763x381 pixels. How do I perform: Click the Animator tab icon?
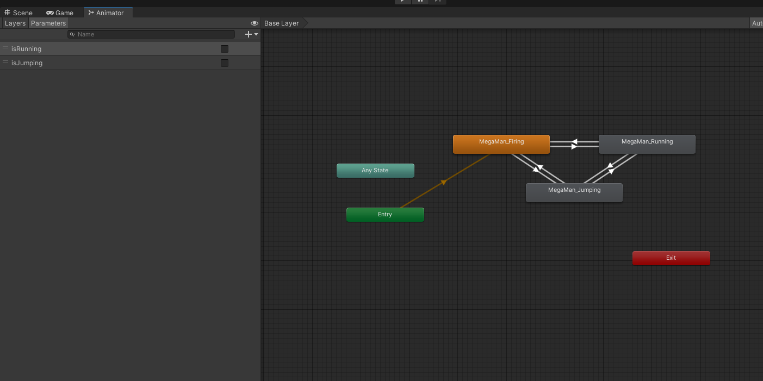click(91, 13)
